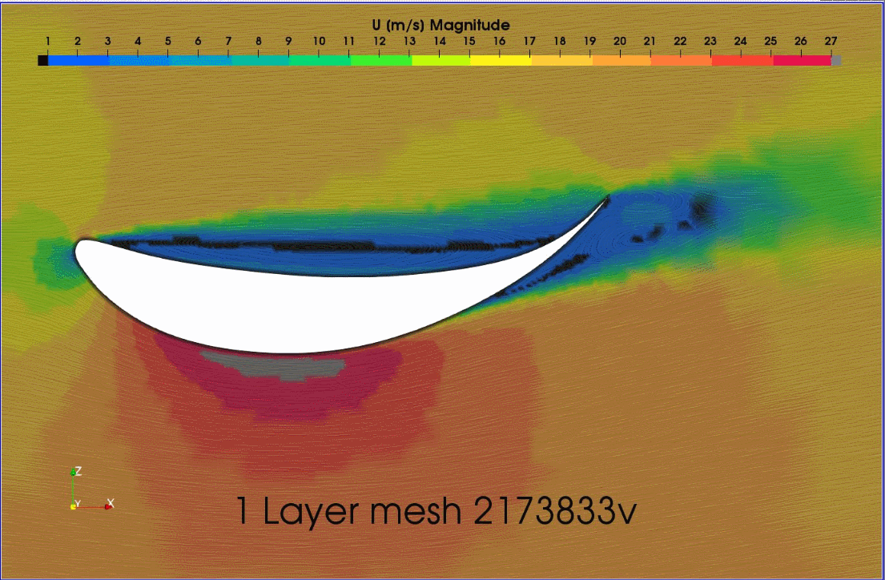This screenshot has height=580, width=885.
Task: Click the tick label '27' on the legend
Action: click(831, 41)
